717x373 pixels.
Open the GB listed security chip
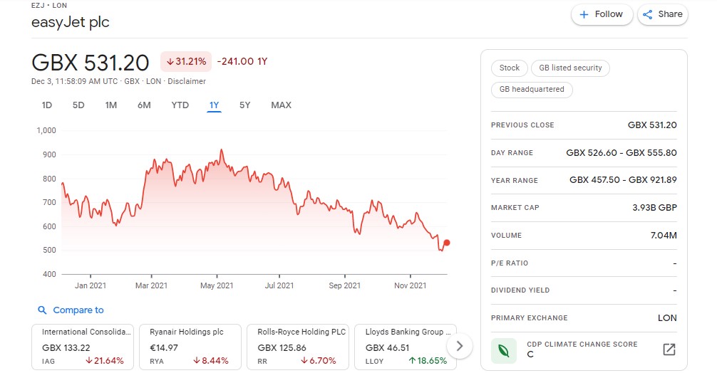point(570,68)
